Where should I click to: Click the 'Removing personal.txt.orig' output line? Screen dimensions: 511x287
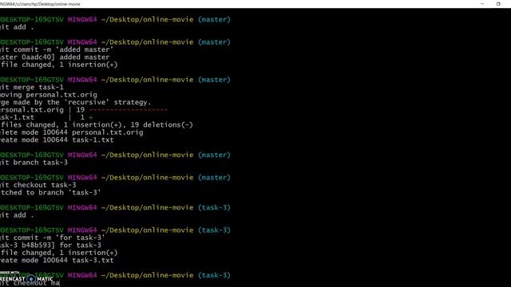point(49,95)
